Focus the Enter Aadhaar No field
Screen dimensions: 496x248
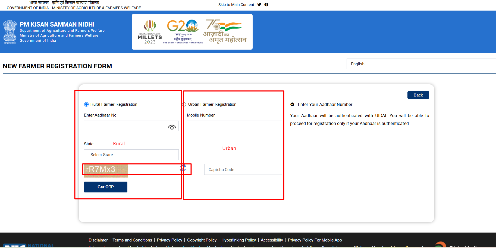131,126
